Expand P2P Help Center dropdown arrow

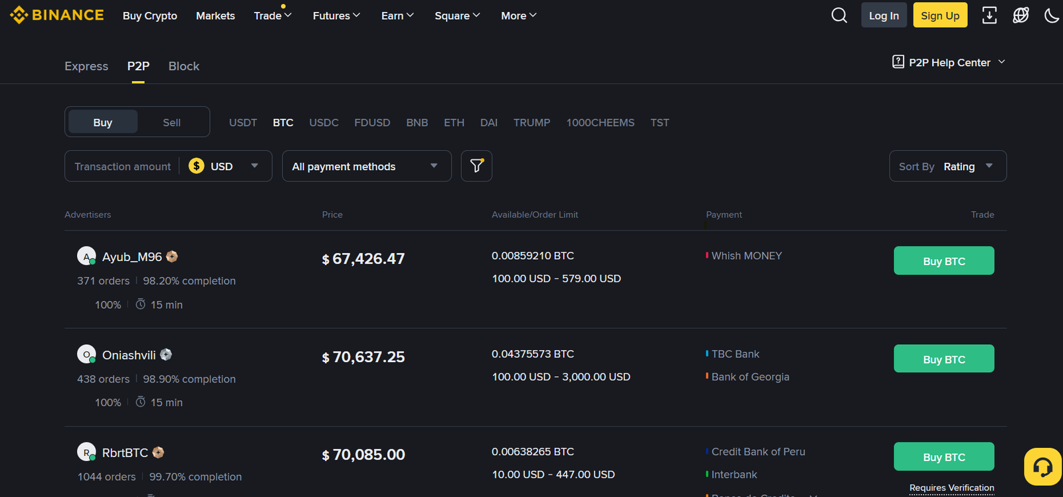pos(1002,62)
